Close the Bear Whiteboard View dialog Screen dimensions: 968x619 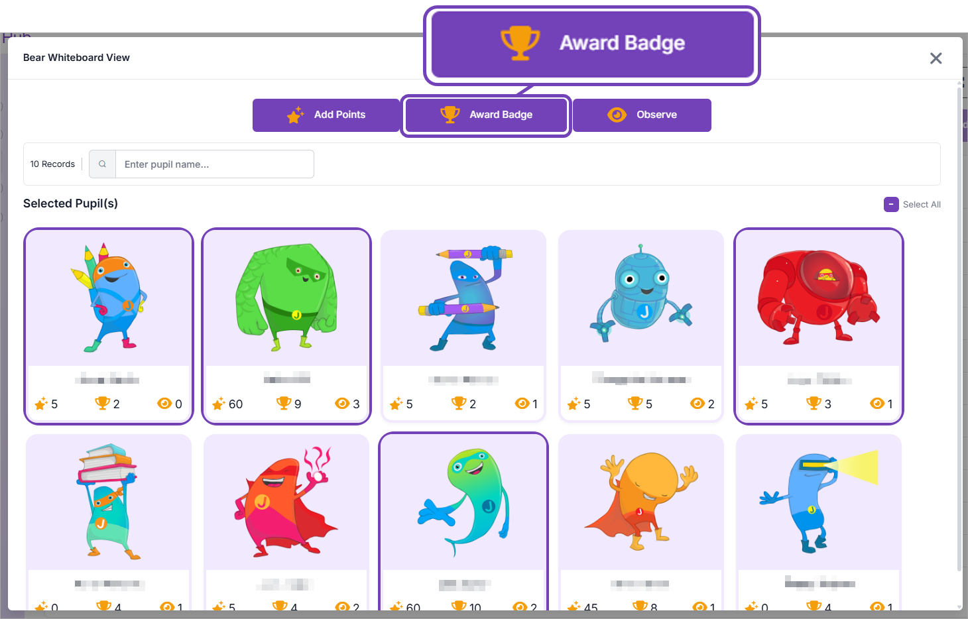936,58
